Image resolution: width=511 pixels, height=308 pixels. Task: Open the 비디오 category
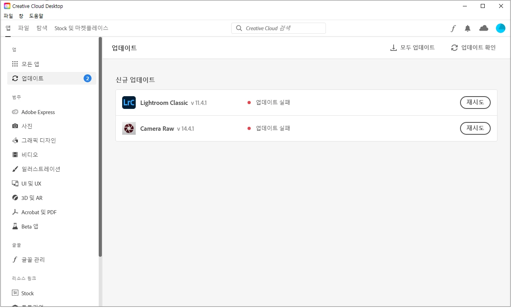52,155
